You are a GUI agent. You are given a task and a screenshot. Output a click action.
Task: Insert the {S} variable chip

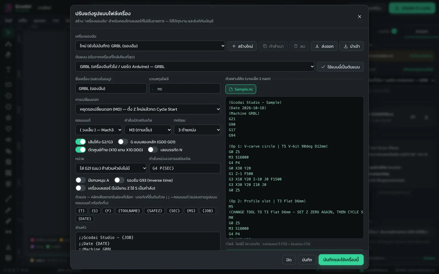point(95,211)
